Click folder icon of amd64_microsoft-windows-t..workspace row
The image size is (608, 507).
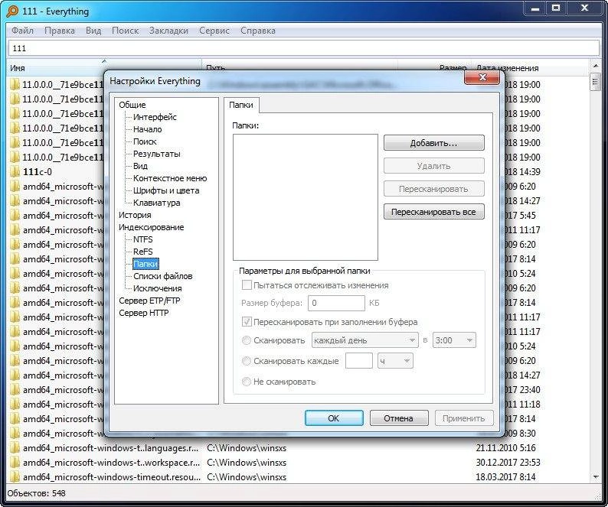[15, 463]
